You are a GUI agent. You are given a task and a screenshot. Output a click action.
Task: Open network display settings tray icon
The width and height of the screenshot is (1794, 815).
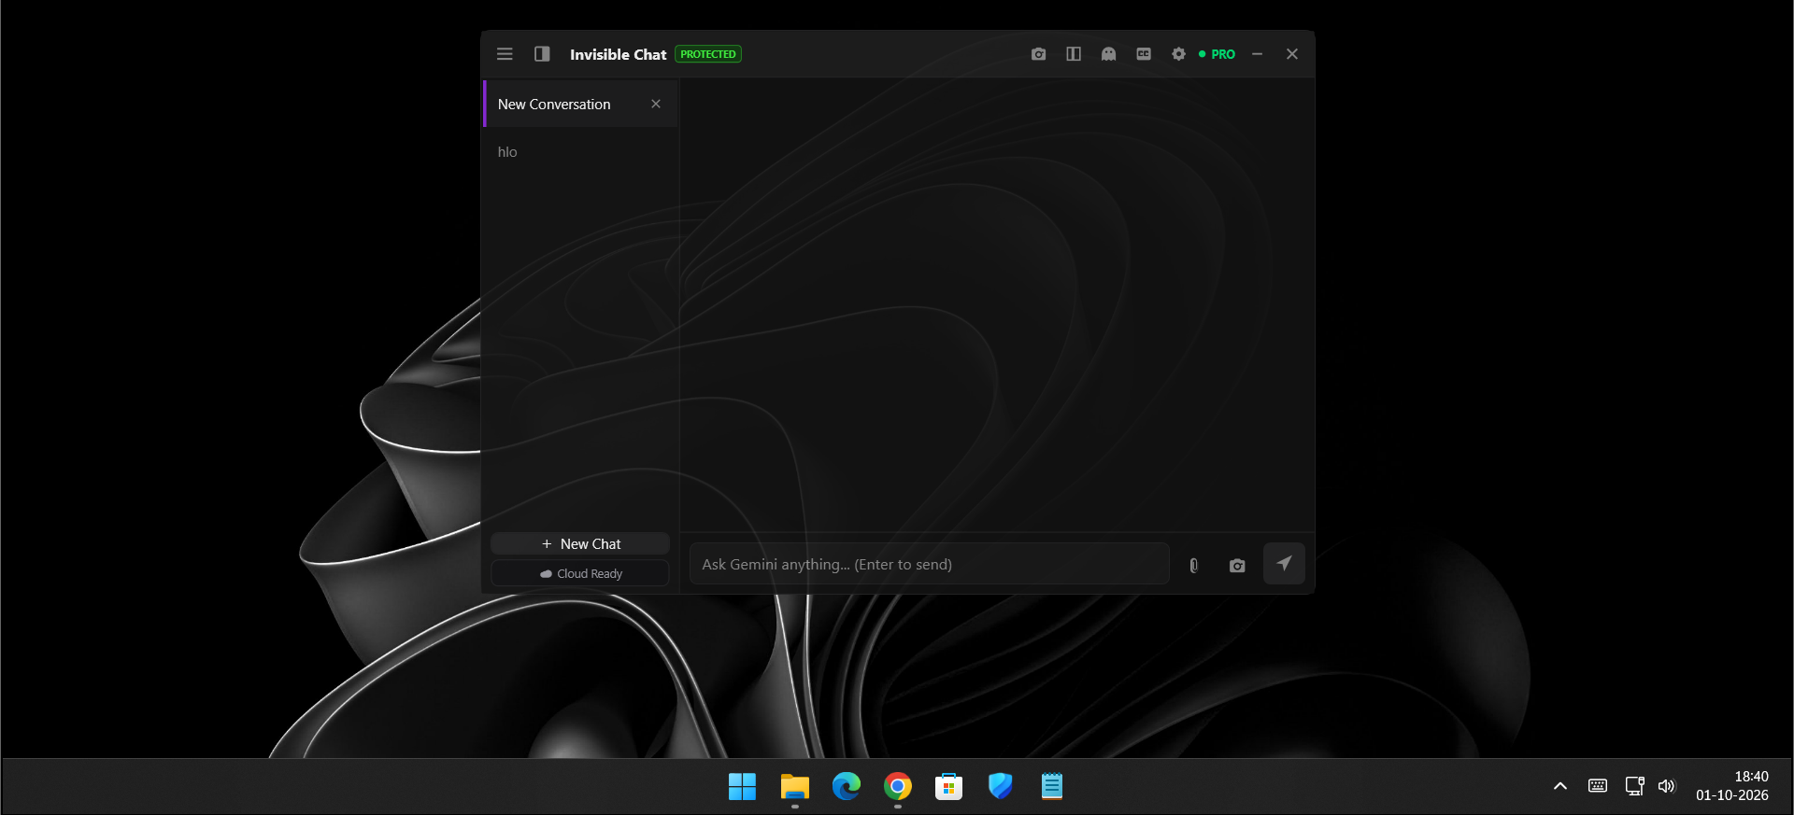1634,786
